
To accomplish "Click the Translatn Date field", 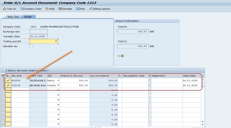I will point(39,36).
